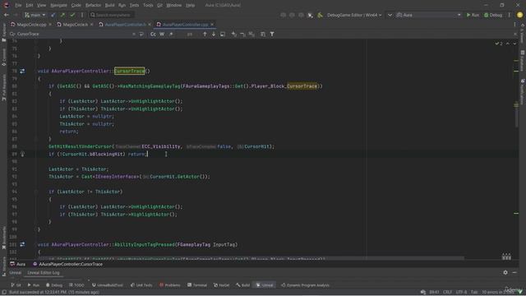Open the main branch dropdown

click(x=35, y=15)
